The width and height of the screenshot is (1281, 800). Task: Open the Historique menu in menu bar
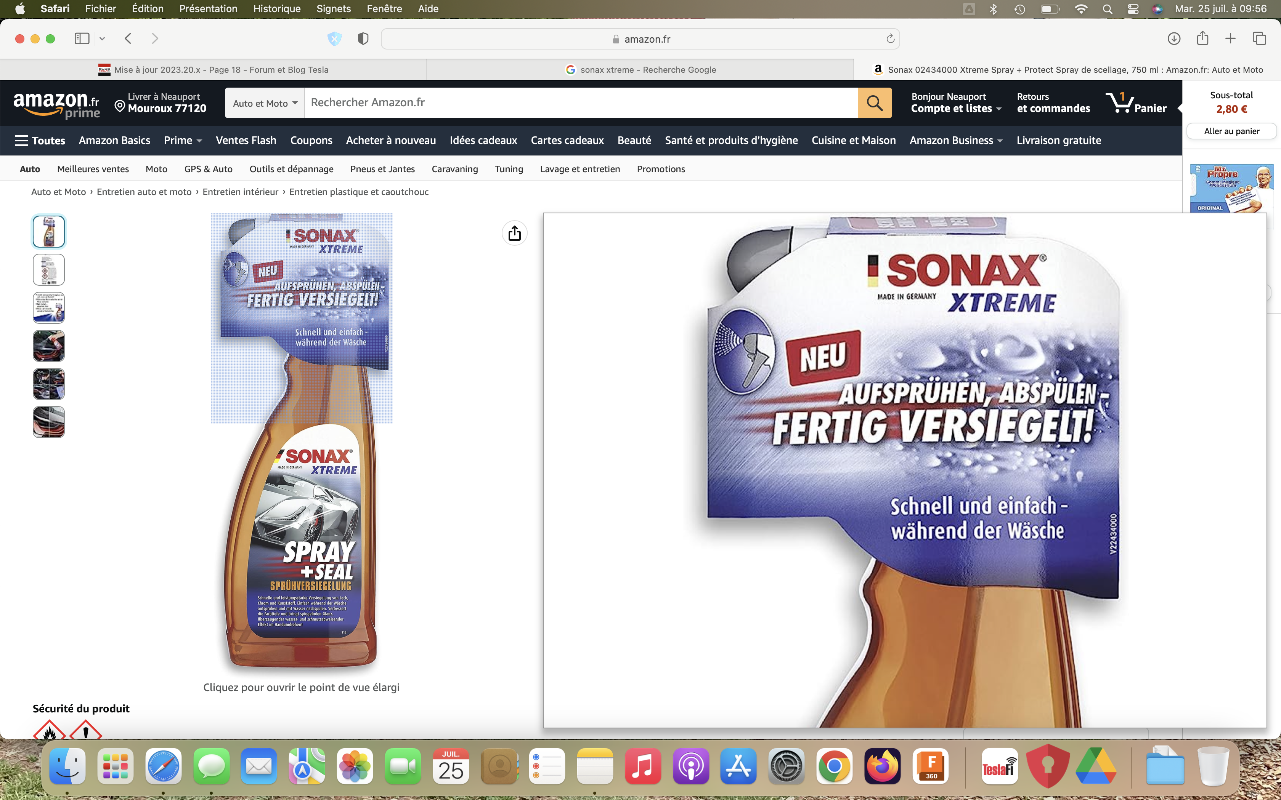pos(276,8)
